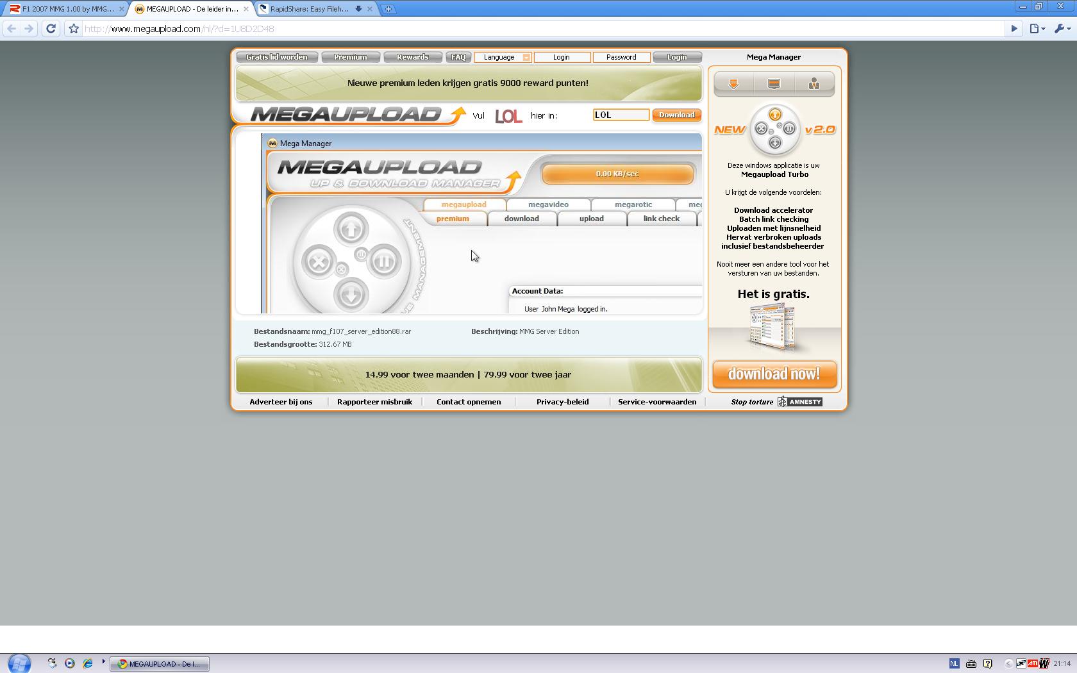Select the megavideo tab

[549, 204]
